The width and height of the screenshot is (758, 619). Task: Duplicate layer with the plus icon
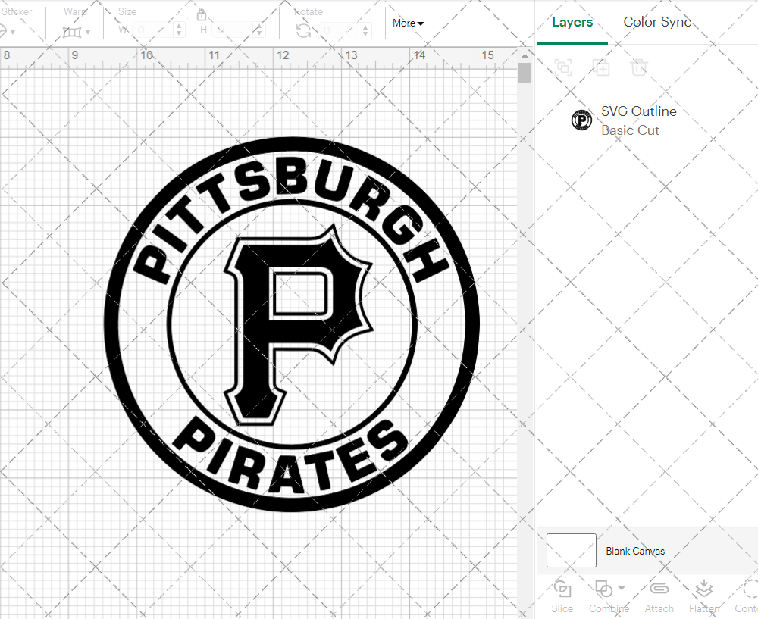click(602, 68)
